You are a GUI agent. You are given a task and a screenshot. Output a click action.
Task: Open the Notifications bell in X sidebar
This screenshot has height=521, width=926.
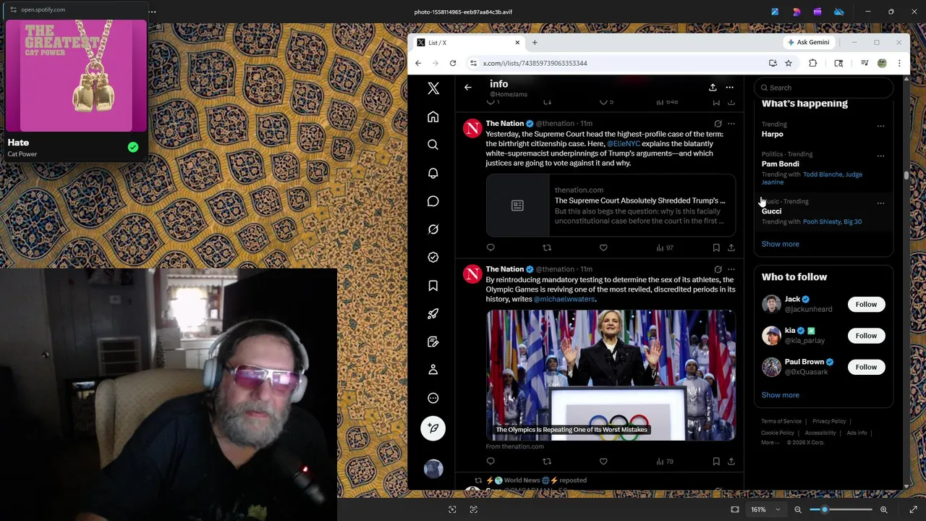433,173
